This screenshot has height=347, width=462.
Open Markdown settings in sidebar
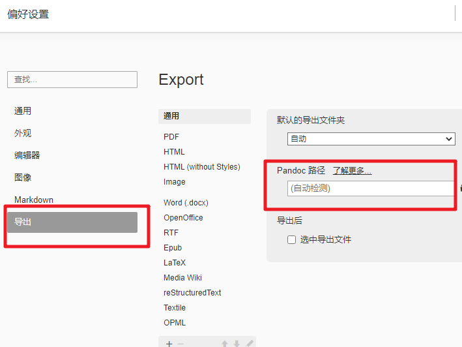pyautogui.click(x=34, y=200)
